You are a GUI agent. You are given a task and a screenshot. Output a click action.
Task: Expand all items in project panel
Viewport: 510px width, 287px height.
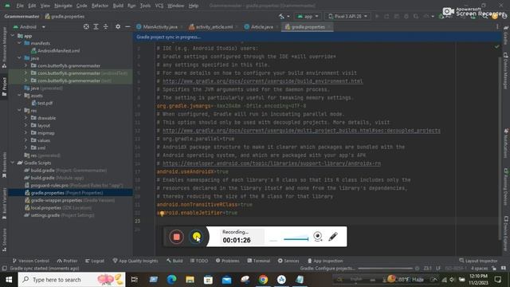[x=96, y=26]
